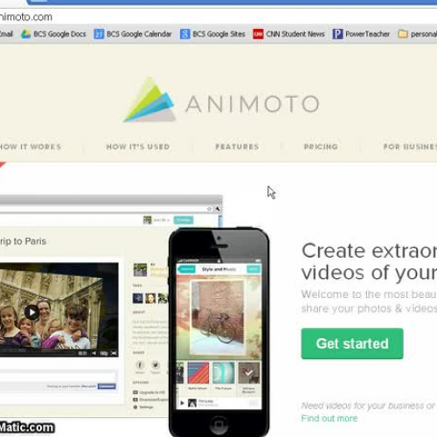Click the Trip to Paris title
This screenshot has height=437, width=437.
pyautogui.click(x=23, y=241)
